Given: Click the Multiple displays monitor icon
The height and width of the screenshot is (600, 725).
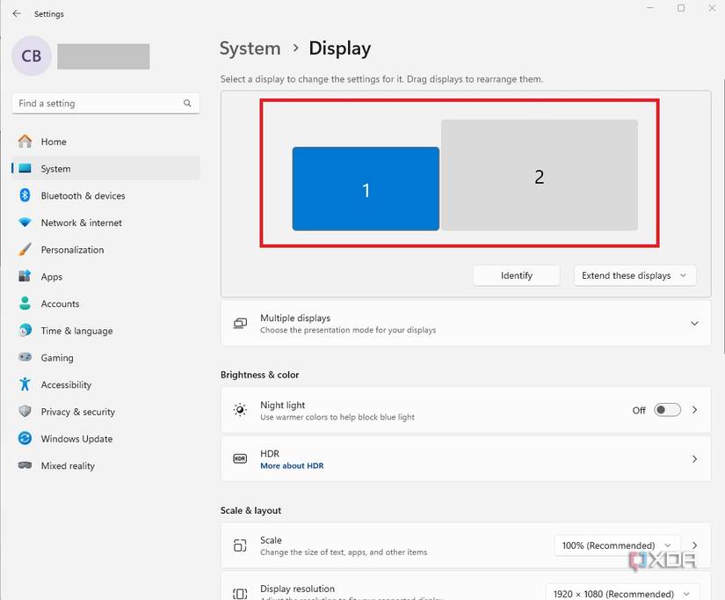Looking at the screenshot, I should [240, 323].
